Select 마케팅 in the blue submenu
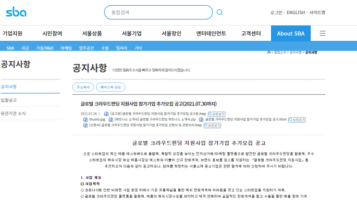This screenshot has width=357, height=207. click(x=66, y=48)
